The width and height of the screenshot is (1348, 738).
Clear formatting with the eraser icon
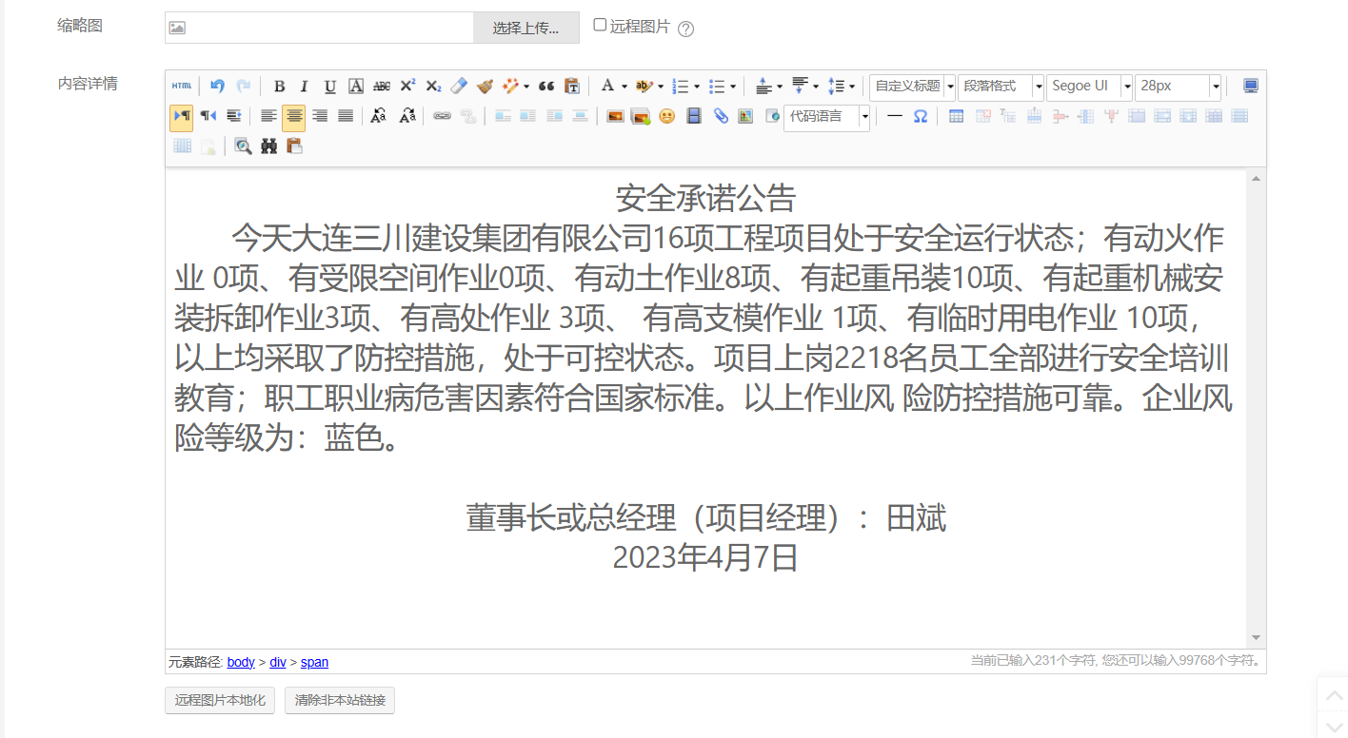(x=459, y=87)
